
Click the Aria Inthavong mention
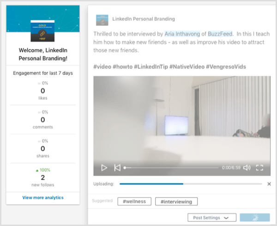click(x=182, y=34)
